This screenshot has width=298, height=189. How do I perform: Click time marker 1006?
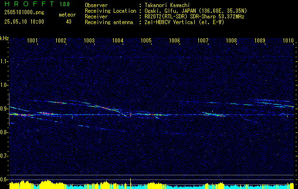click(x=174, y=40)
